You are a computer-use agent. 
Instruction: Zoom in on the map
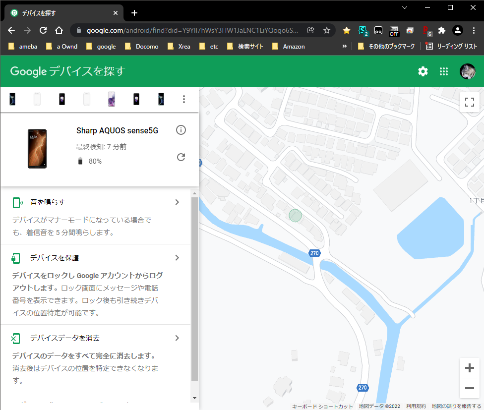point(470,368)
